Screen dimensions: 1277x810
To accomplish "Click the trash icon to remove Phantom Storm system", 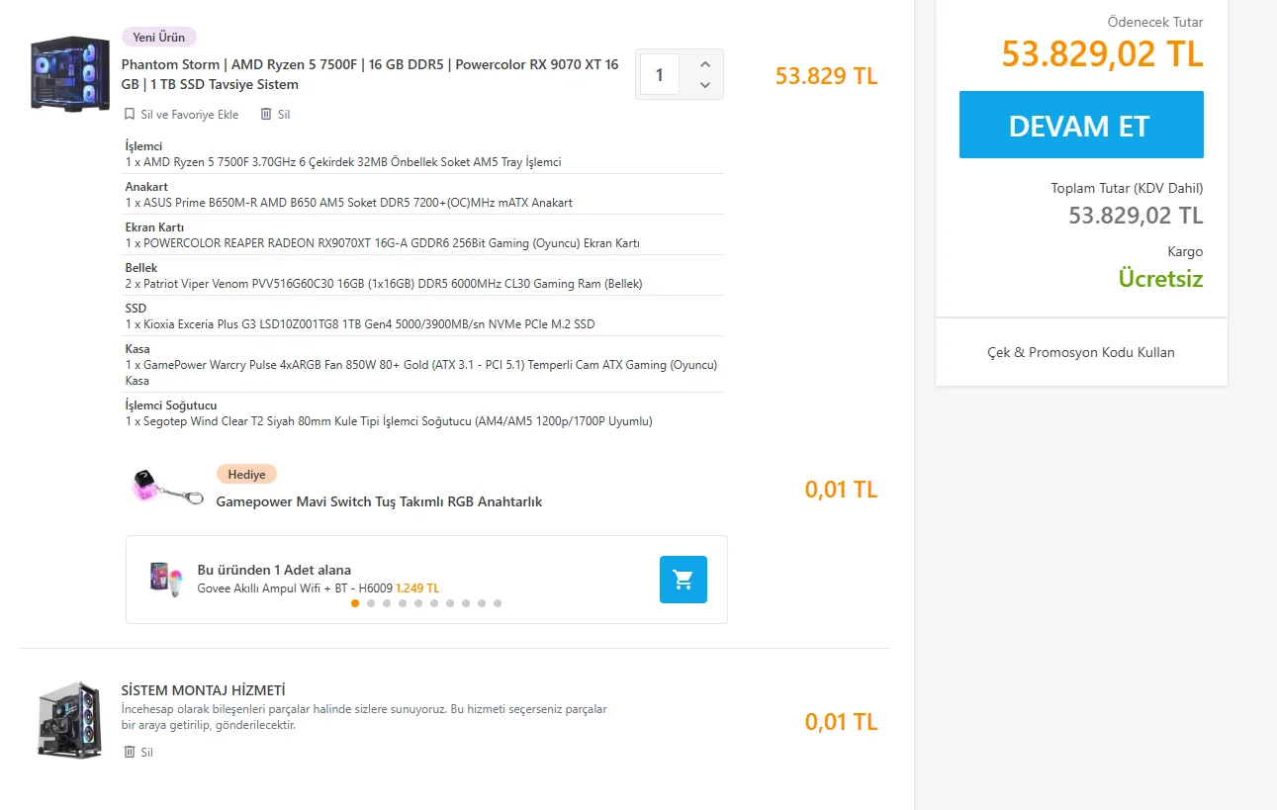I will pos(265,115).
